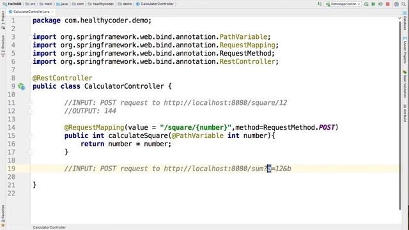
Task: Click the @RestController annotation on line 8
Action: click(x=63, y=78)
